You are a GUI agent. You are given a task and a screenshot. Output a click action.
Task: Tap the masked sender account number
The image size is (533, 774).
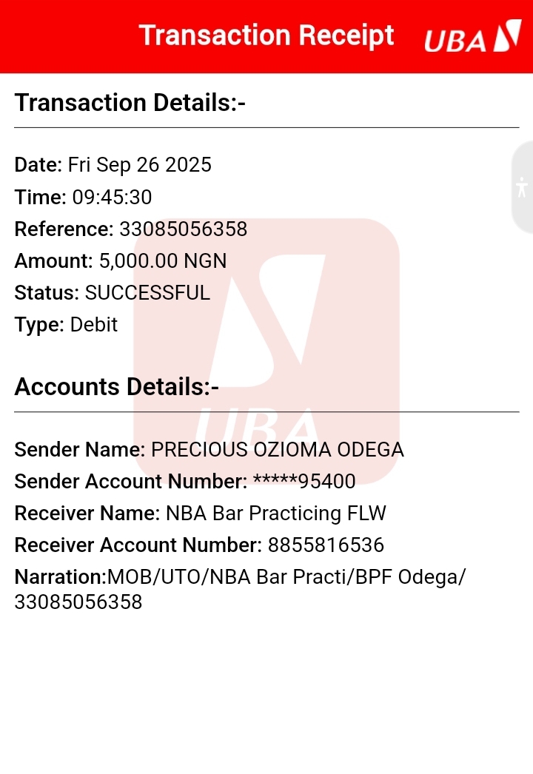304,482
